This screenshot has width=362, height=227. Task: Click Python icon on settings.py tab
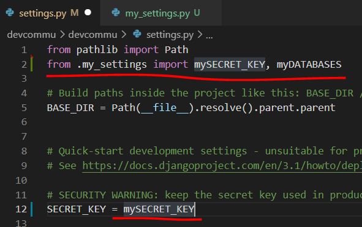(x=10, y=12)
